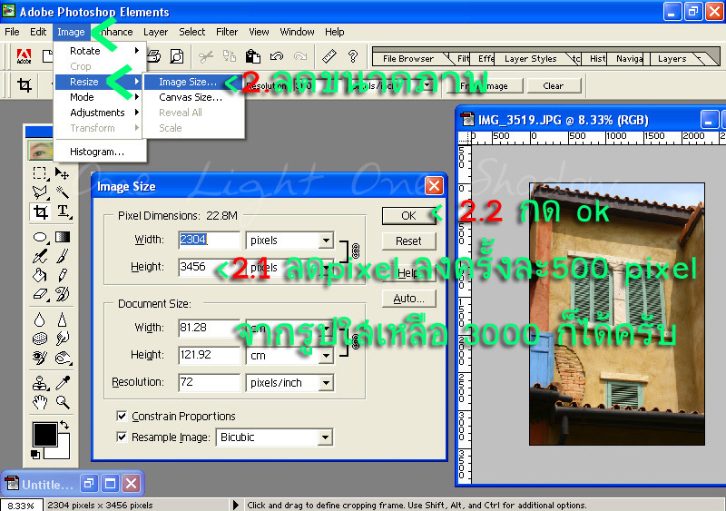The image size is (726, 511).
Task: Select the Magic Wand tool
Action: pos(62,192)
